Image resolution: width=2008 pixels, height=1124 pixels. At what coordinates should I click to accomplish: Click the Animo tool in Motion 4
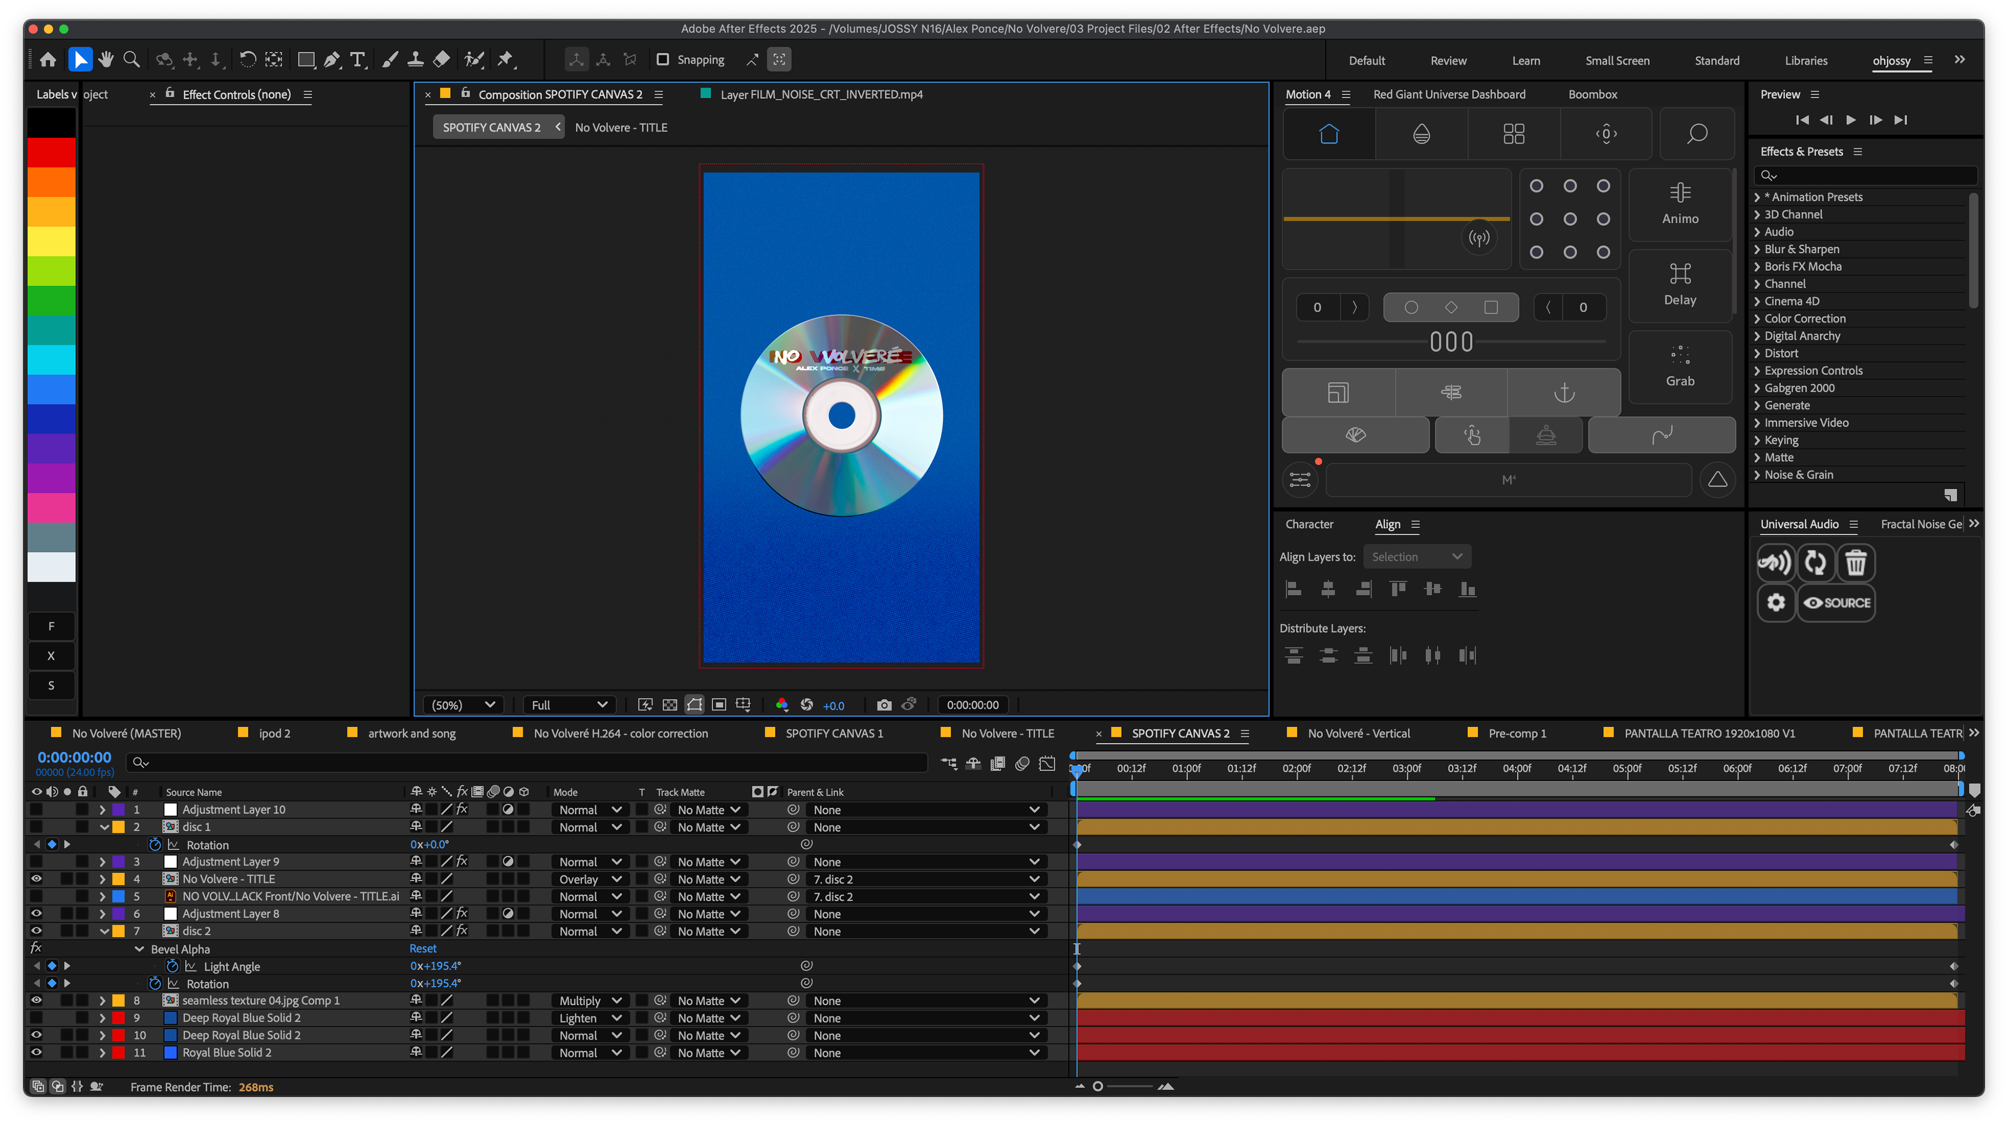point(1680,204)
